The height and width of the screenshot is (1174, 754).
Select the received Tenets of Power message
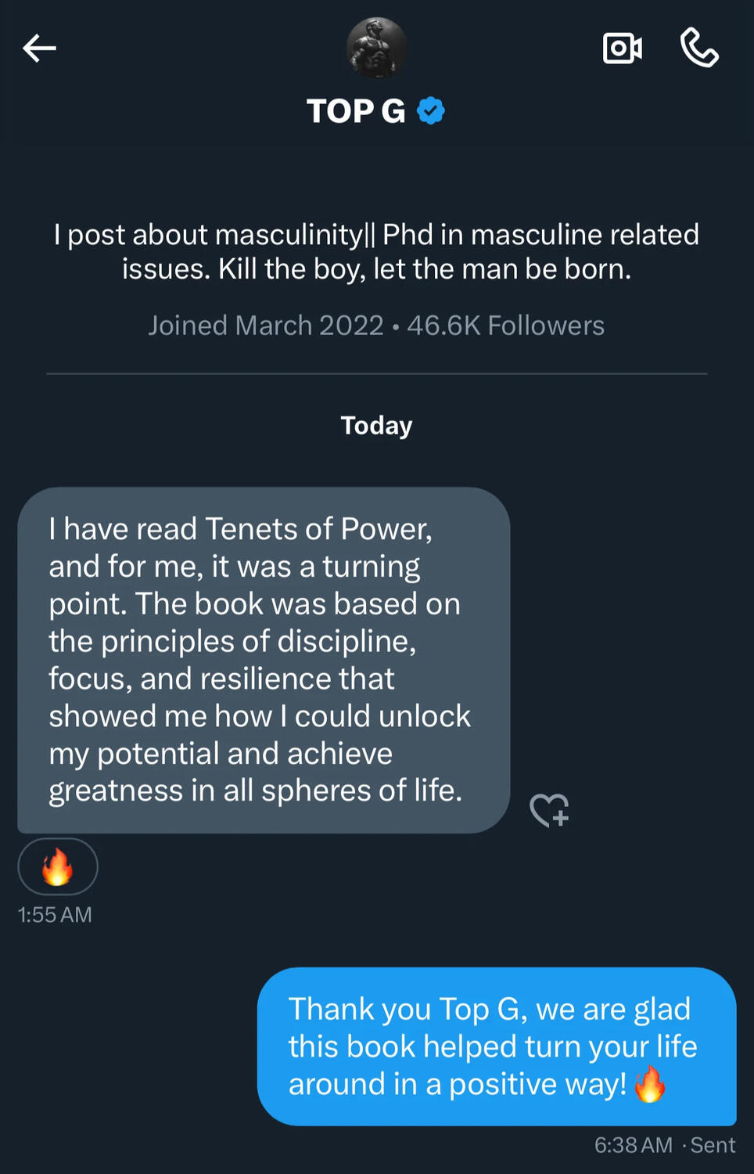pyautogui.click(x=264, y=660)
